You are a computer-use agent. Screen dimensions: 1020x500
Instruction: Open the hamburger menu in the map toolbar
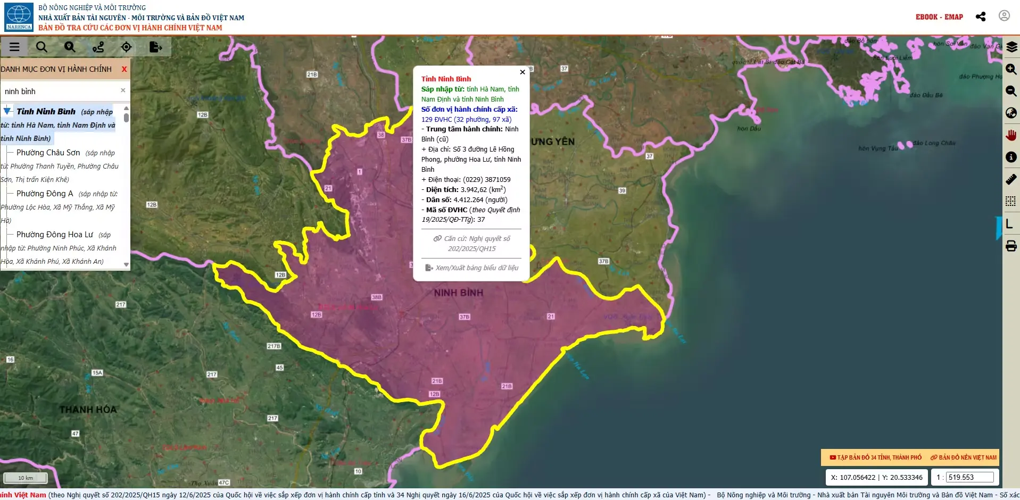(14, 47)
